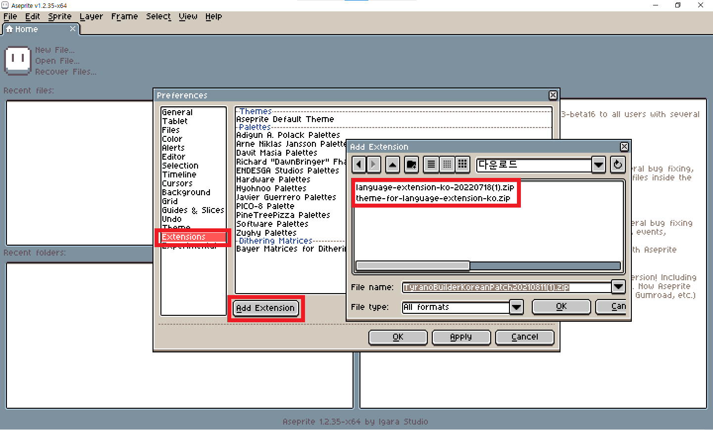Select Zughy Palettes extension
Image resolution: width=713 pixels, height=430 pixels.
point(266,233)
